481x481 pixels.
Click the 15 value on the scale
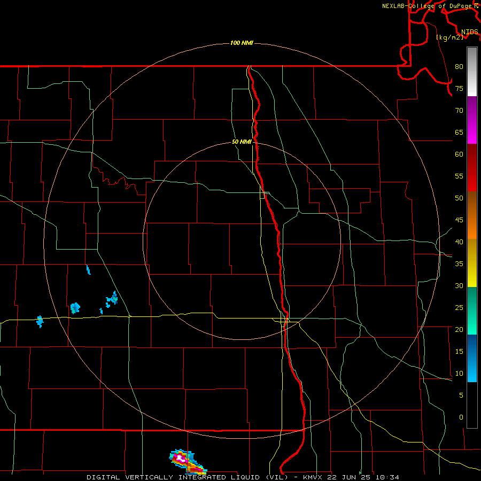coord(459,352)
